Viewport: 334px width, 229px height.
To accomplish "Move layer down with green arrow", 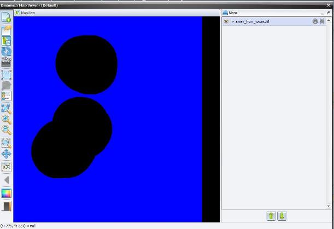I will 282,216.
